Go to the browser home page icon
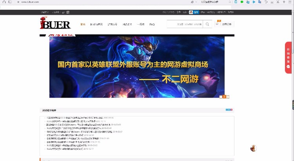 tap(4, 2)
